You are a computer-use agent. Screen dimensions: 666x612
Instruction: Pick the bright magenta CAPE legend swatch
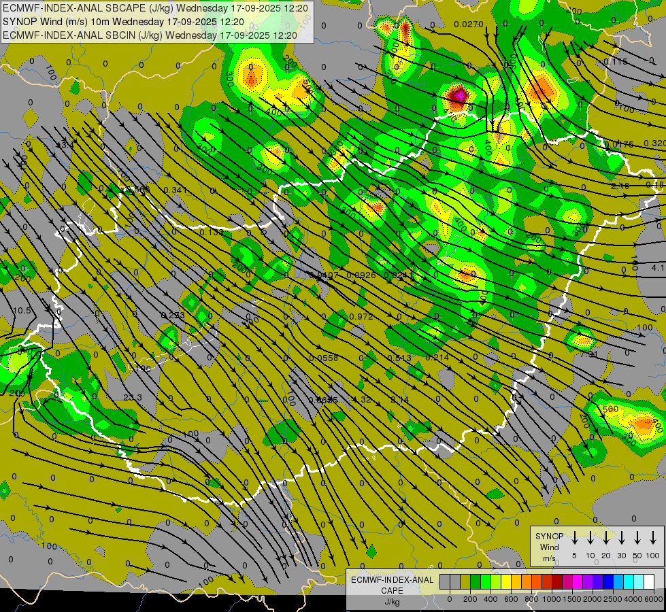[578, 582]
